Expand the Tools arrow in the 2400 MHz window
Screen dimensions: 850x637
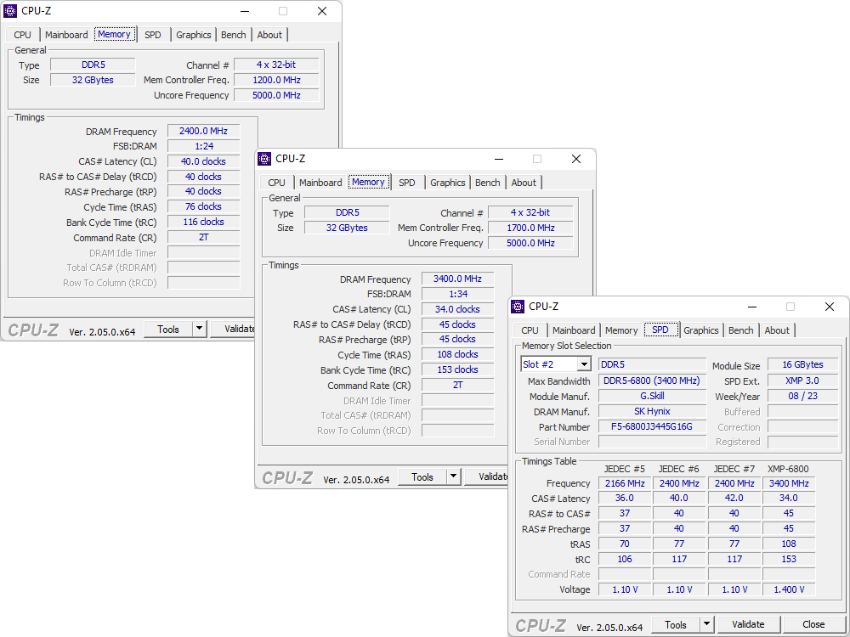pos(200,329)
